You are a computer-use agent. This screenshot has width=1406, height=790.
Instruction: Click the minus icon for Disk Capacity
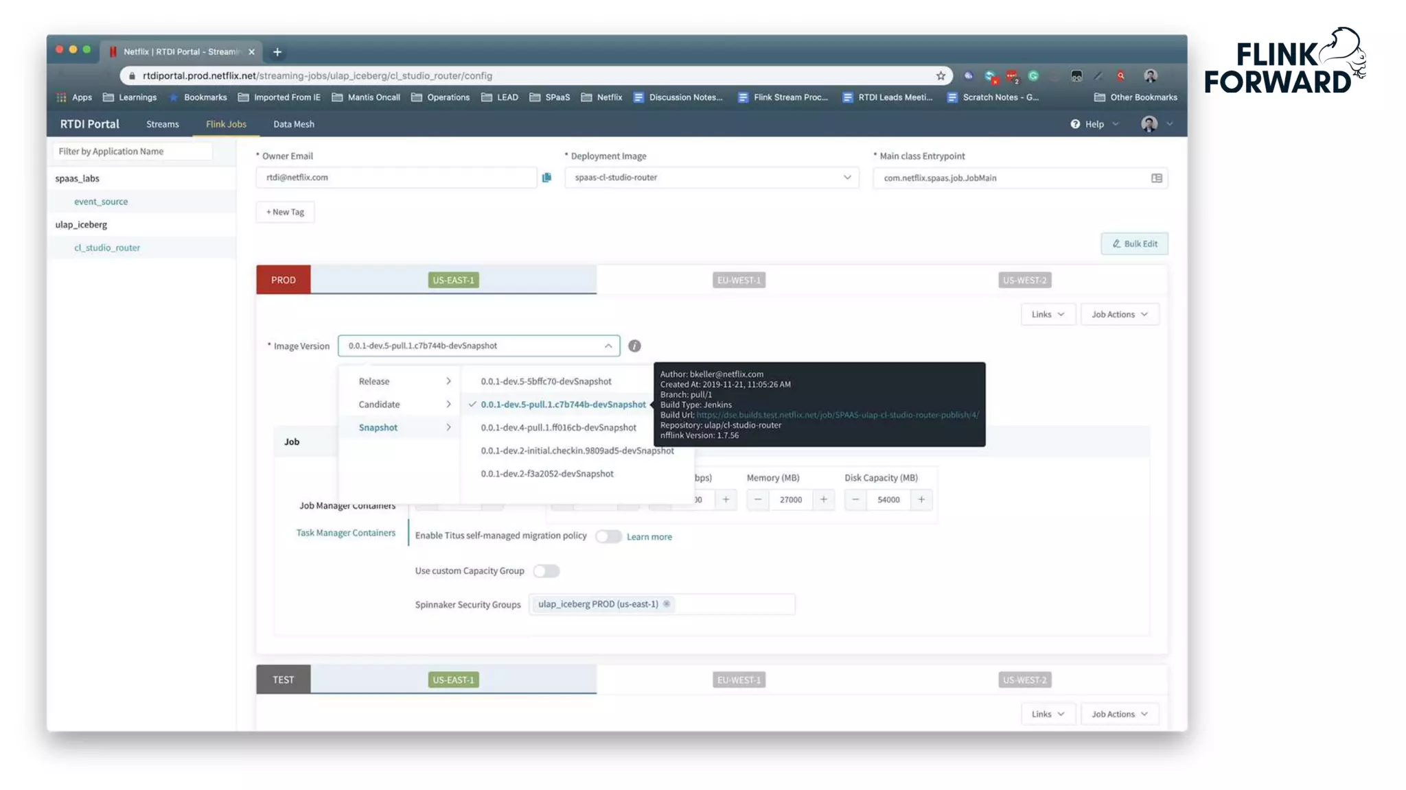(x=855, y=499)
